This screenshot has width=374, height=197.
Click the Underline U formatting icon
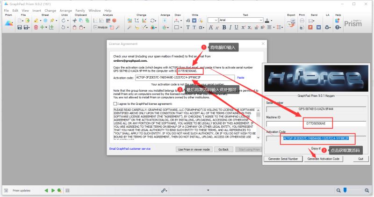click(x=237, y=28)
